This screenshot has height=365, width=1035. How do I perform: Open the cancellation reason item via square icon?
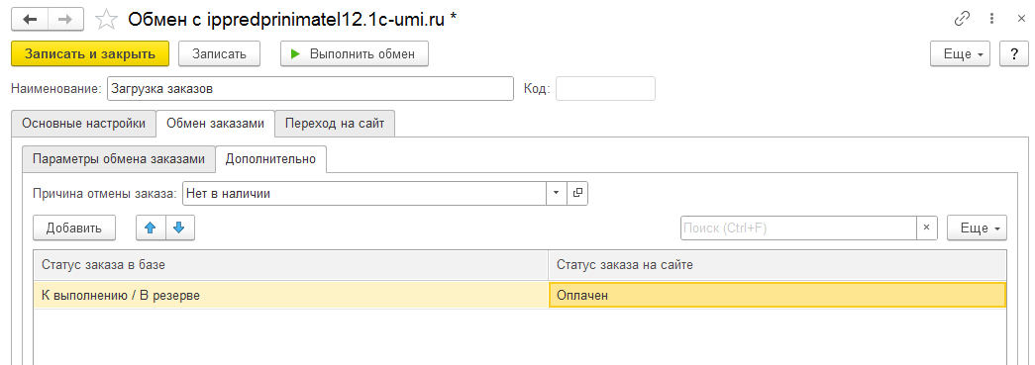[x=577, y=193]
